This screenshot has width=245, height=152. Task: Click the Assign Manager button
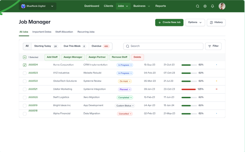pyautogui.click(x=73, y=57)
